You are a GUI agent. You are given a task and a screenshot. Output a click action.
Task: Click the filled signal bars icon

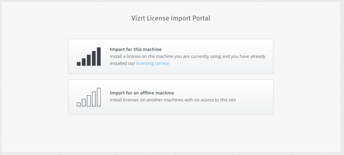89,56
